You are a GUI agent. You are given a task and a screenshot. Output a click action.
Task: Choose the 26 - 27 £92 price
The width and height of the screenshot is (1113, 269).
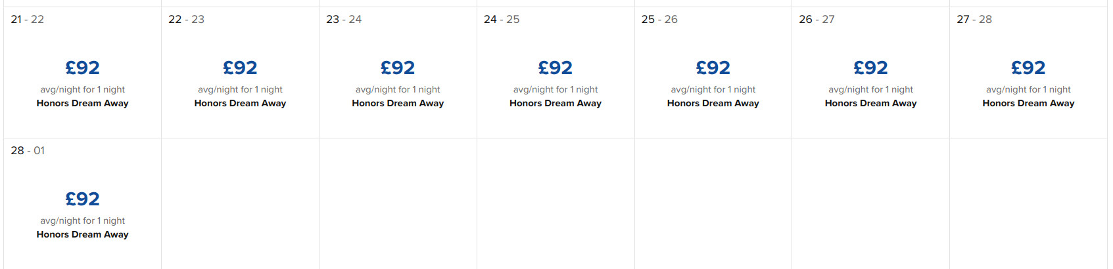click(870, 68)
